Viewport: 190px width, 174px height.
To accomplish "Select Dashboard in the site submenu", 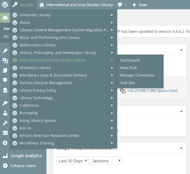I will pyautogui.click(x=130, y=60).
